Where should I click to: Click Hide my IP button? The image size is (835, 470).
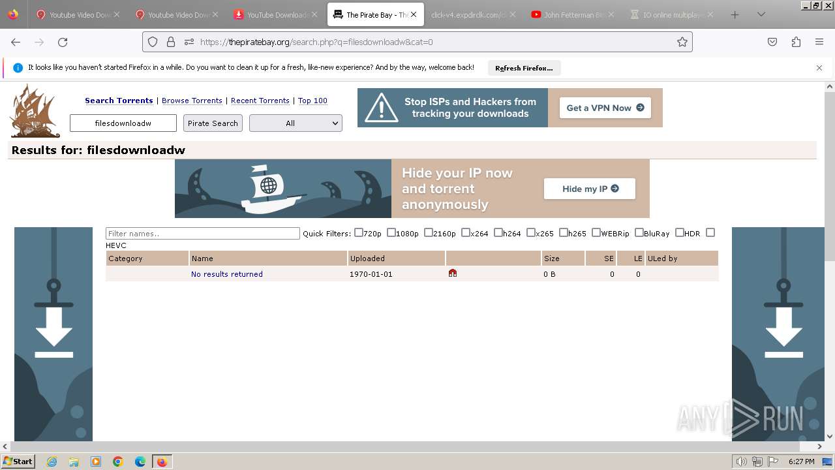click(590, 189)
